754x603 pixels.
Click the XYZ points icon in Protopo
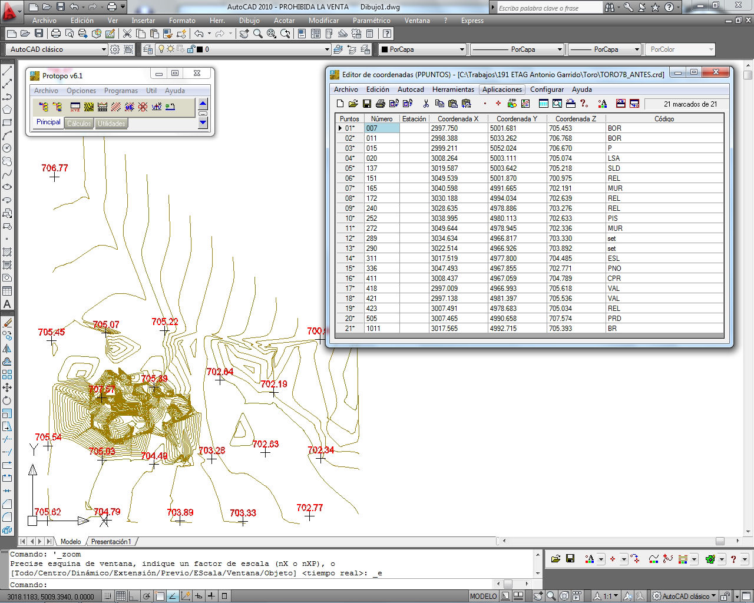(75, 107)
